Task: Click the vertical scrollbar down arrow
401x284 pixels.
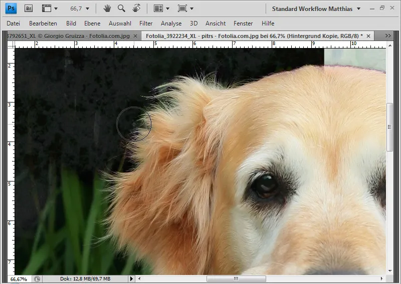Action: [390, 270]
